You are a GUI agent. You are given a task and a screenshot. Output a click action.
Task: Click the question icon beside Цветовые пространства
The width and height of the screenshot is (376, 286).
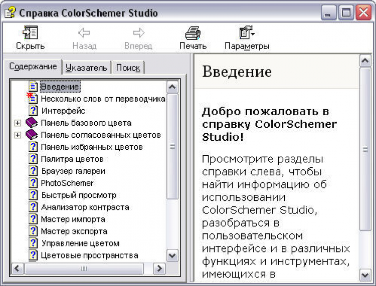click(33, 255)
